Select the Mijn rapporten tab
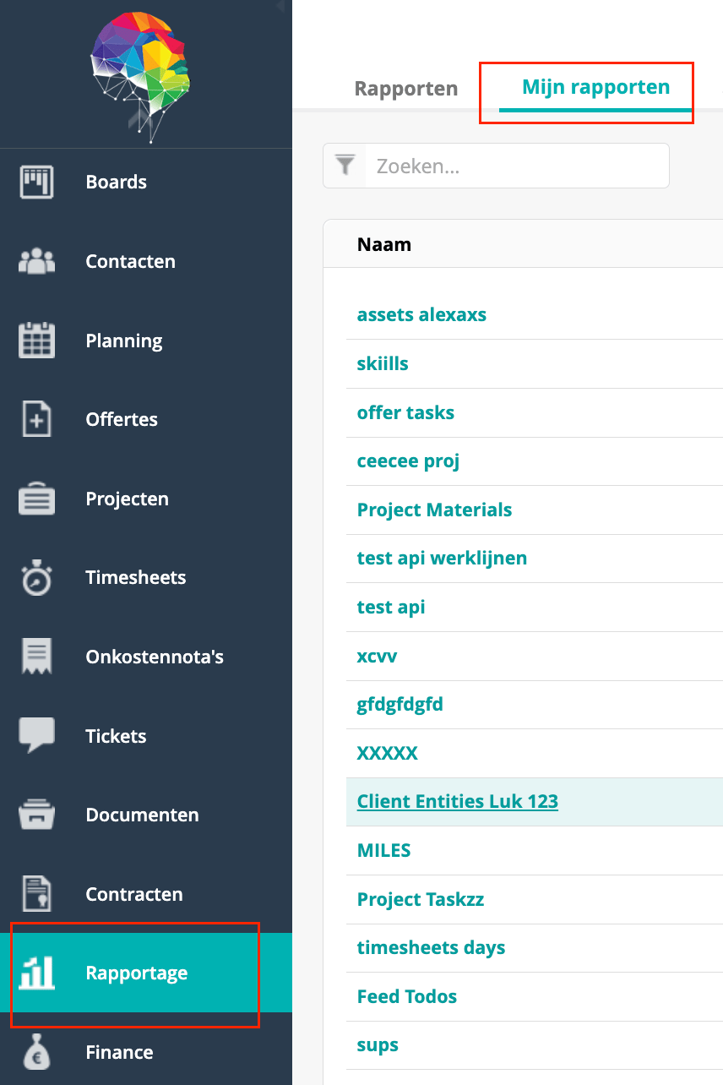 (x=595, y=87)
